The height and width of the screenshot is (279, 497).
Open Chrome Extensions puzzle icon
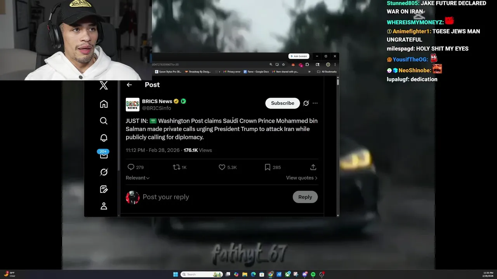307,64
